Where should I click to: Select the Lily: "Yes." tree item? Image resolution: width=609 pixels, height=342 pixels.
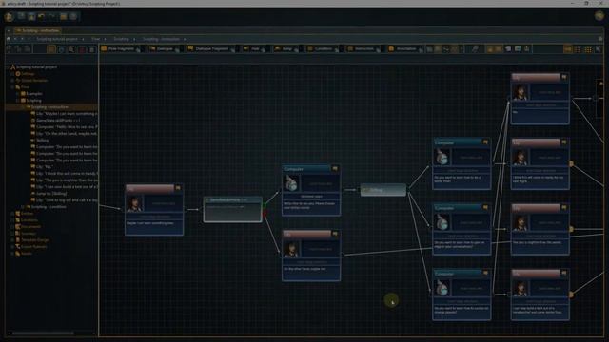coord(44,167)
